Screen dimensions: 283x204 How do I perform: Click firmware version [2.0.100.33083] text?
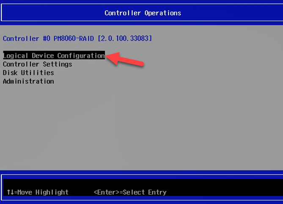[125, 38]
